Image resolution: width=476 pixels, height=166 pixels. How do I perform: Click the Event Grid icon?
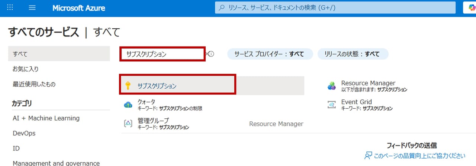click(x=331, y=105)
